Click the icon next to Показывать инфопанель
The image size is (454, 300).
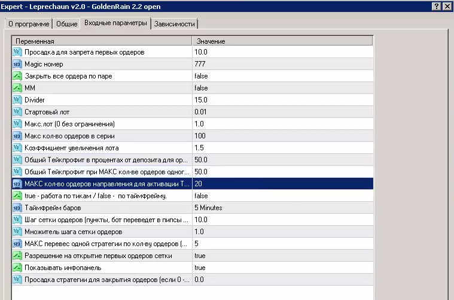click(17, 268)
